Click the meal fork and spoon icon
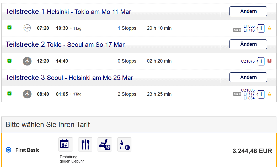The image size is (278, 167). (85, 144)
